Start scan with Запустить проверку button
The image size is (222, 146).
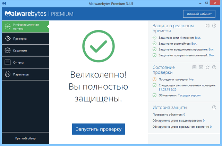(99, 129)
